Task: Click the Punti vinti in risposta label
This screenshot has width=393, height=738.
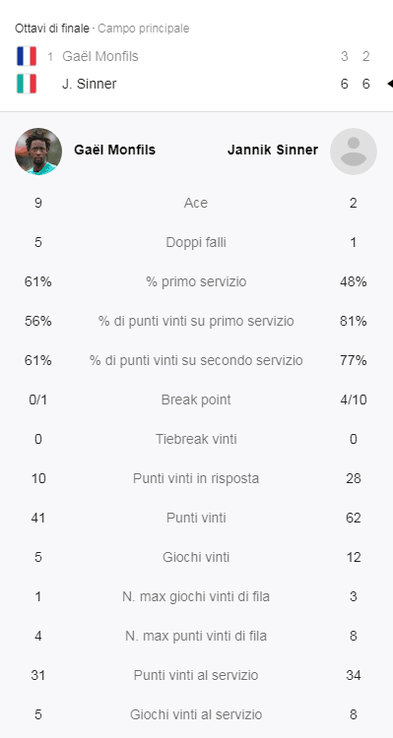Action: point(196,478)
